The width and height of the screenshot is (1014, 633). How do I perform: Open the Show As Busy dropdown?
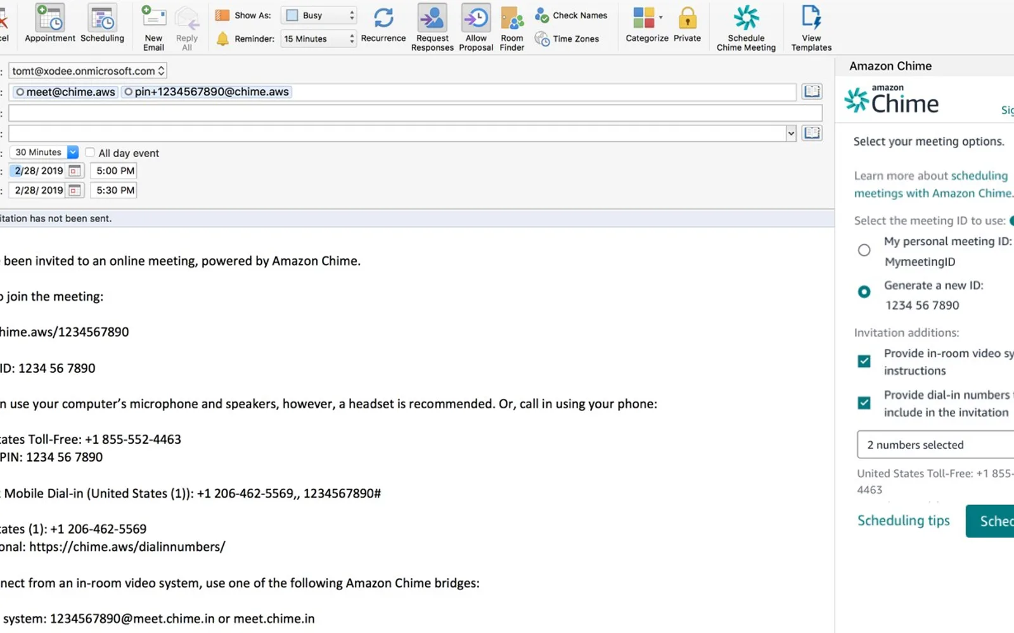(319, 15)
